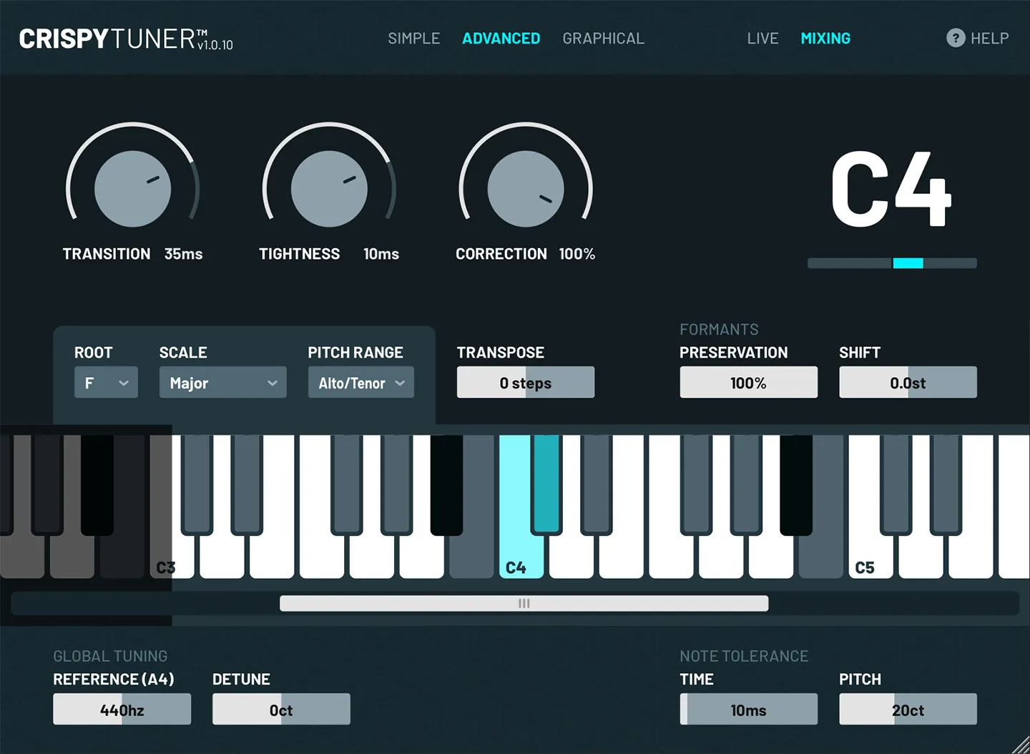Click the 100% correction value

click(577, 254)
